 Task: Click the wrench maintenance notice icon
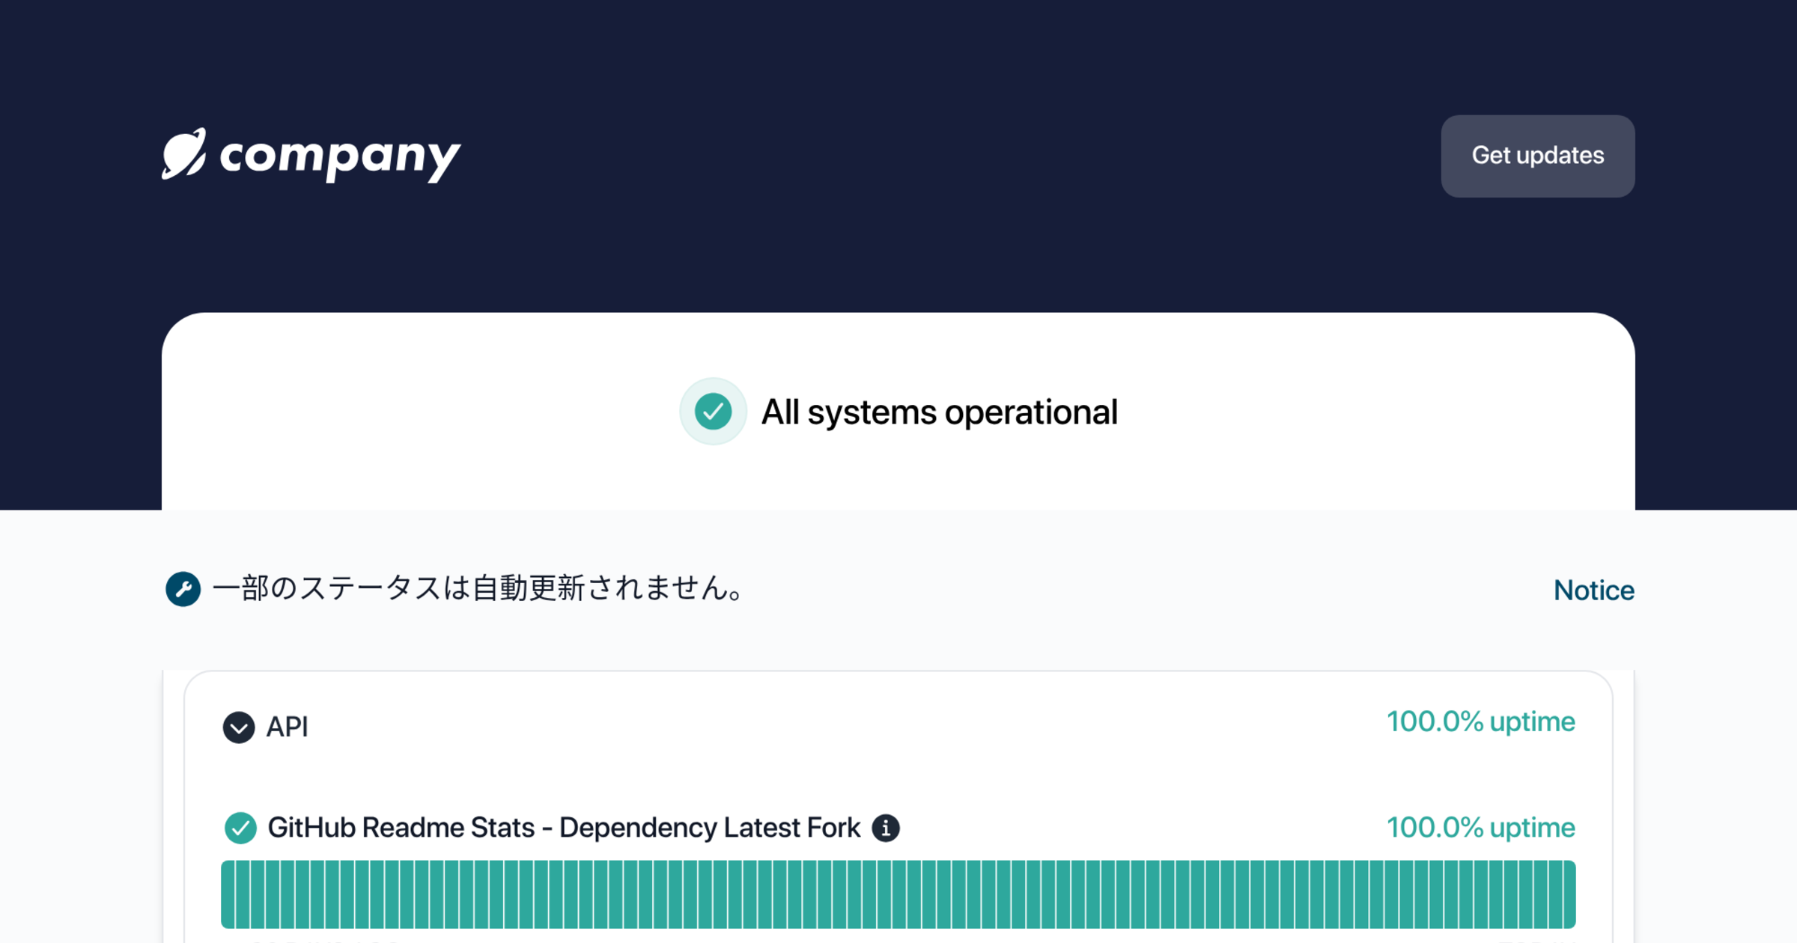[183, 589]
